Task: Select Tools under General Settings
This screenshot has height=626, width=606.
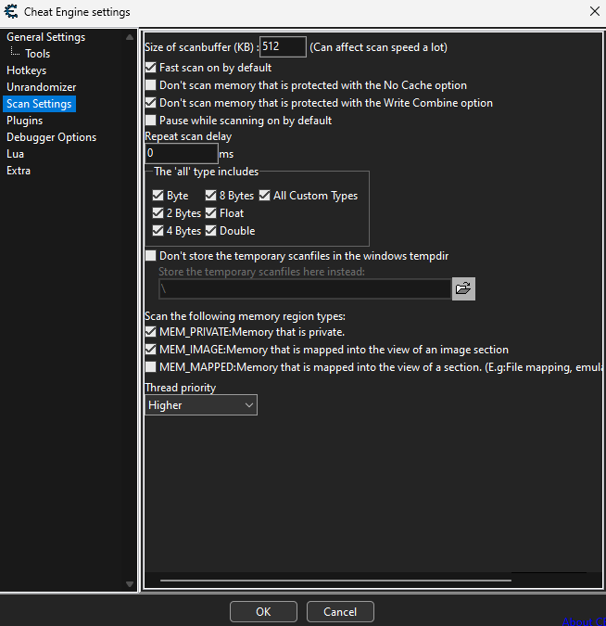Action: (37, 54)
